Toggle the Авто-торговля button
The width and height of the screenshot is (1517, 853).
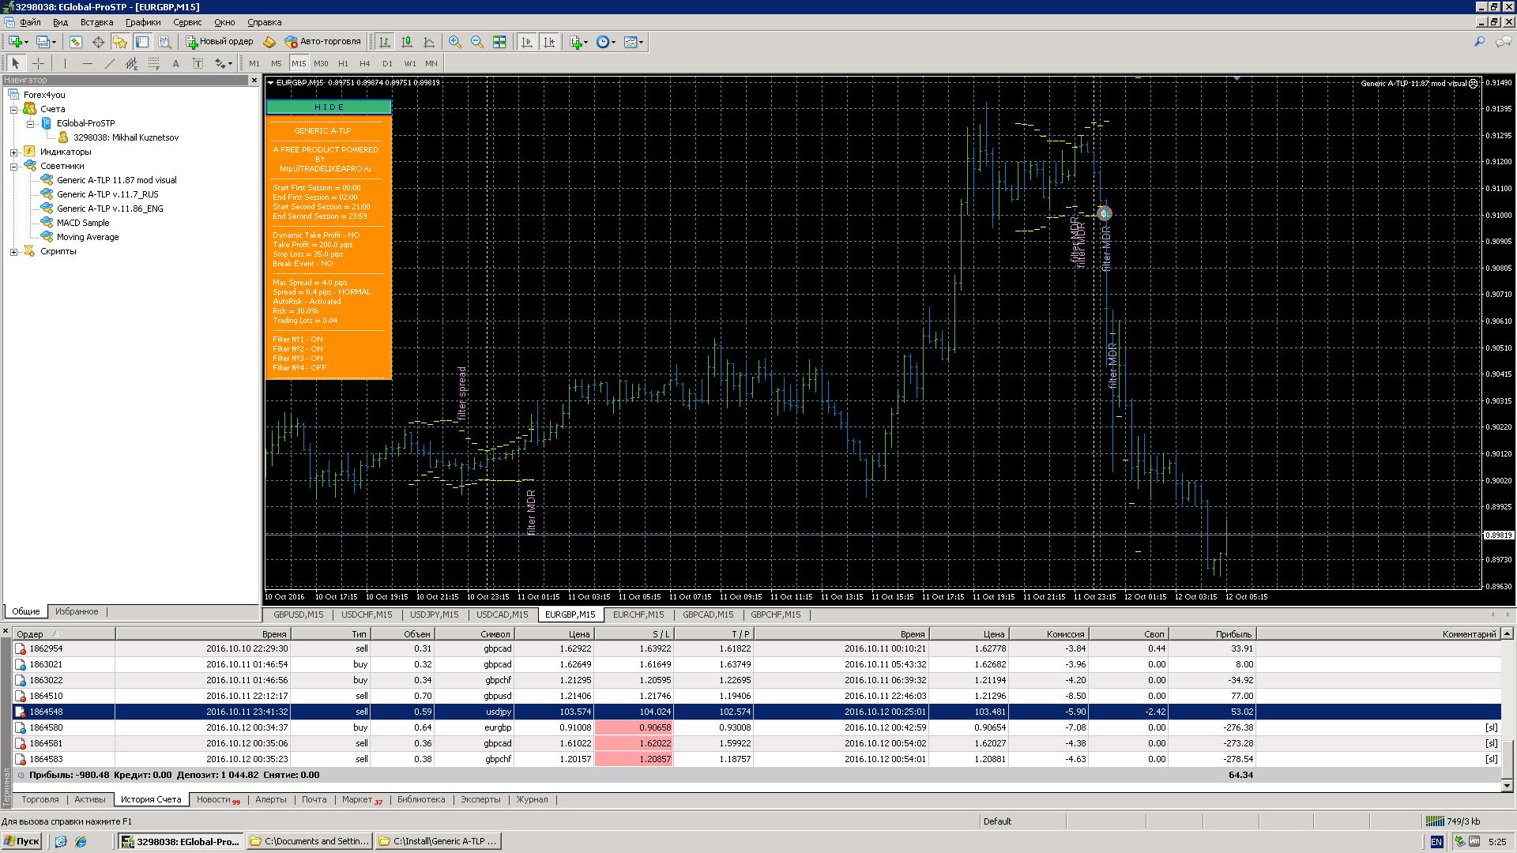[322, 42]
